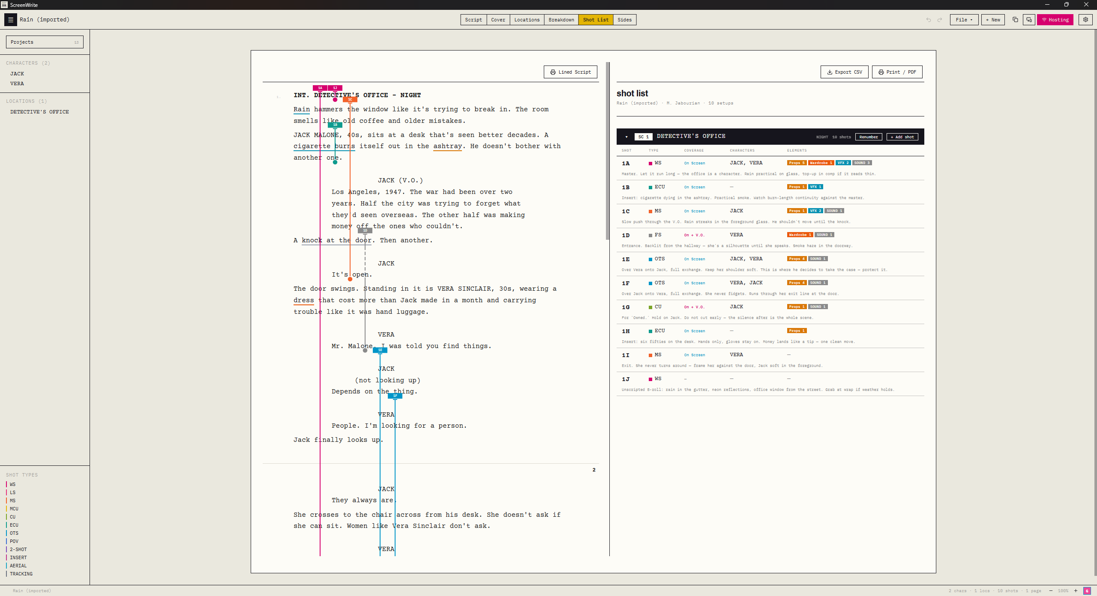Click the Lined Script button
The image size is (1097, 596).
570,72
